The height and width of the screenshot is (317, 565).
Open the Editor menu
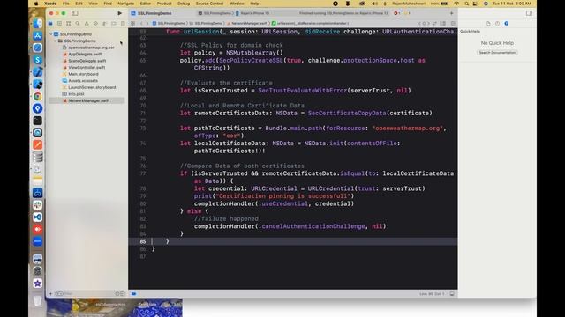[146, 4]
